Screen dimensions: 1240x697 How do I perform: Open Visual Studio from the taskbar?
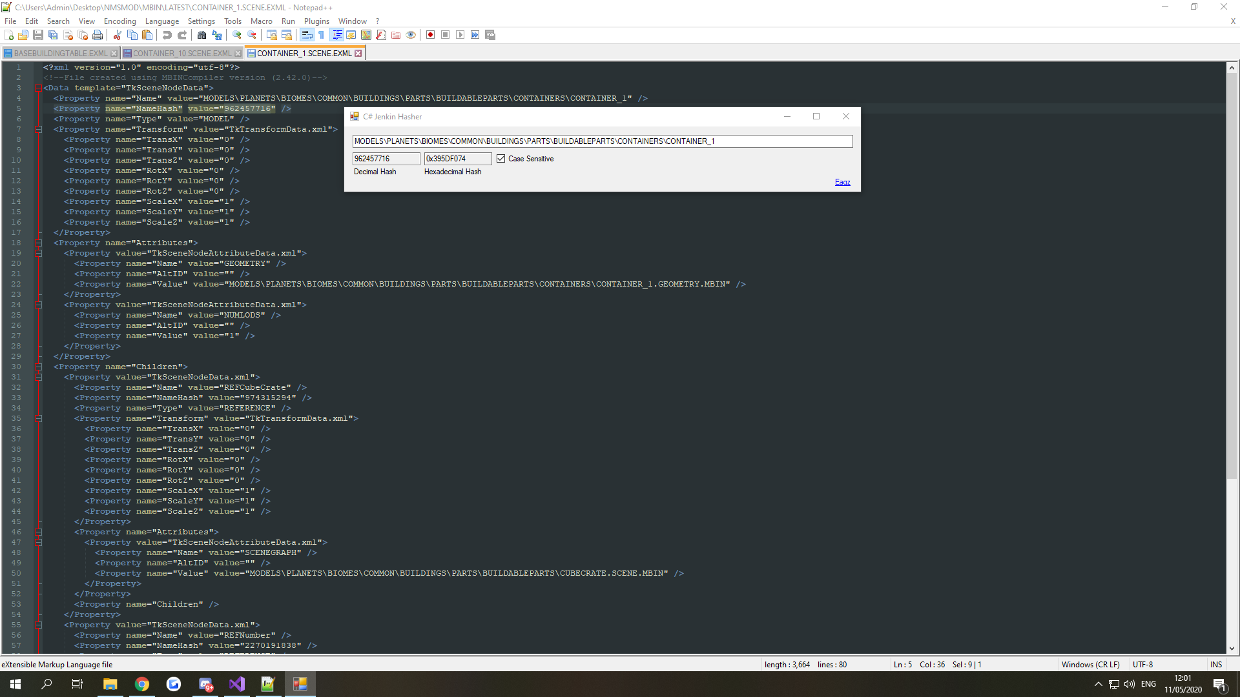click(237, 684)
